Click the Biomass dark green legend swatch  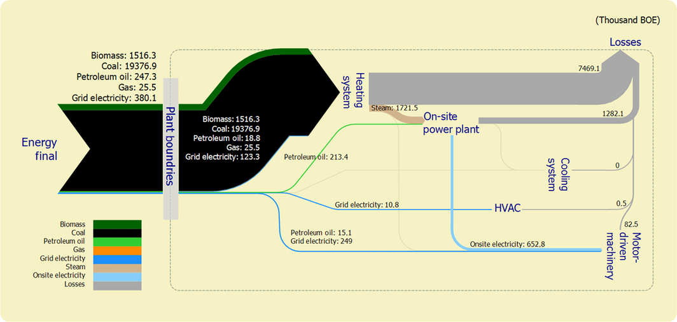[x=117, y=224]
